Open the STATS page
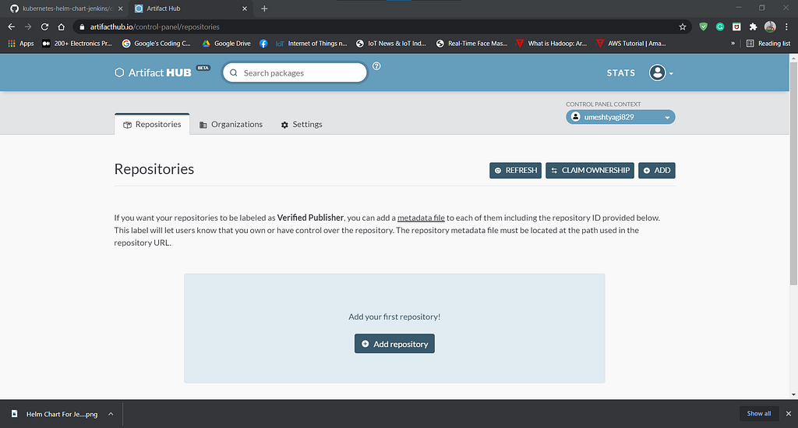Image resolution: width=798 pixels, height=428 pixels. (620, 73)
